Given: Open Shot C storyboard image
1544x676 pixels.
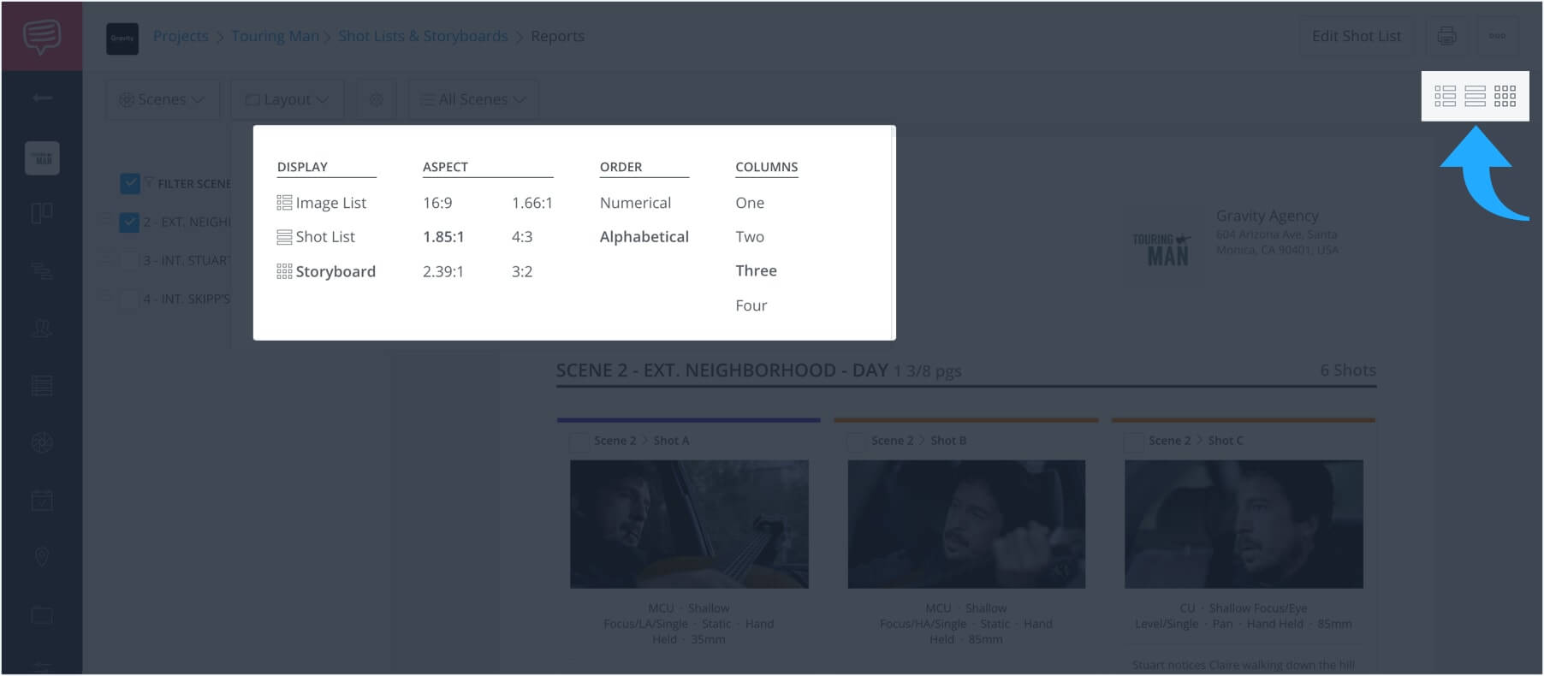Looking at the screenshot, I should point(1244,524).
